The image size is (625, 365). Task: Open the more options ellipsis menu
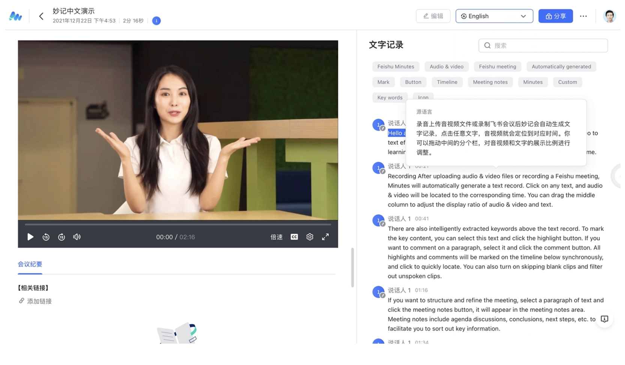click(x=583, y=16)
